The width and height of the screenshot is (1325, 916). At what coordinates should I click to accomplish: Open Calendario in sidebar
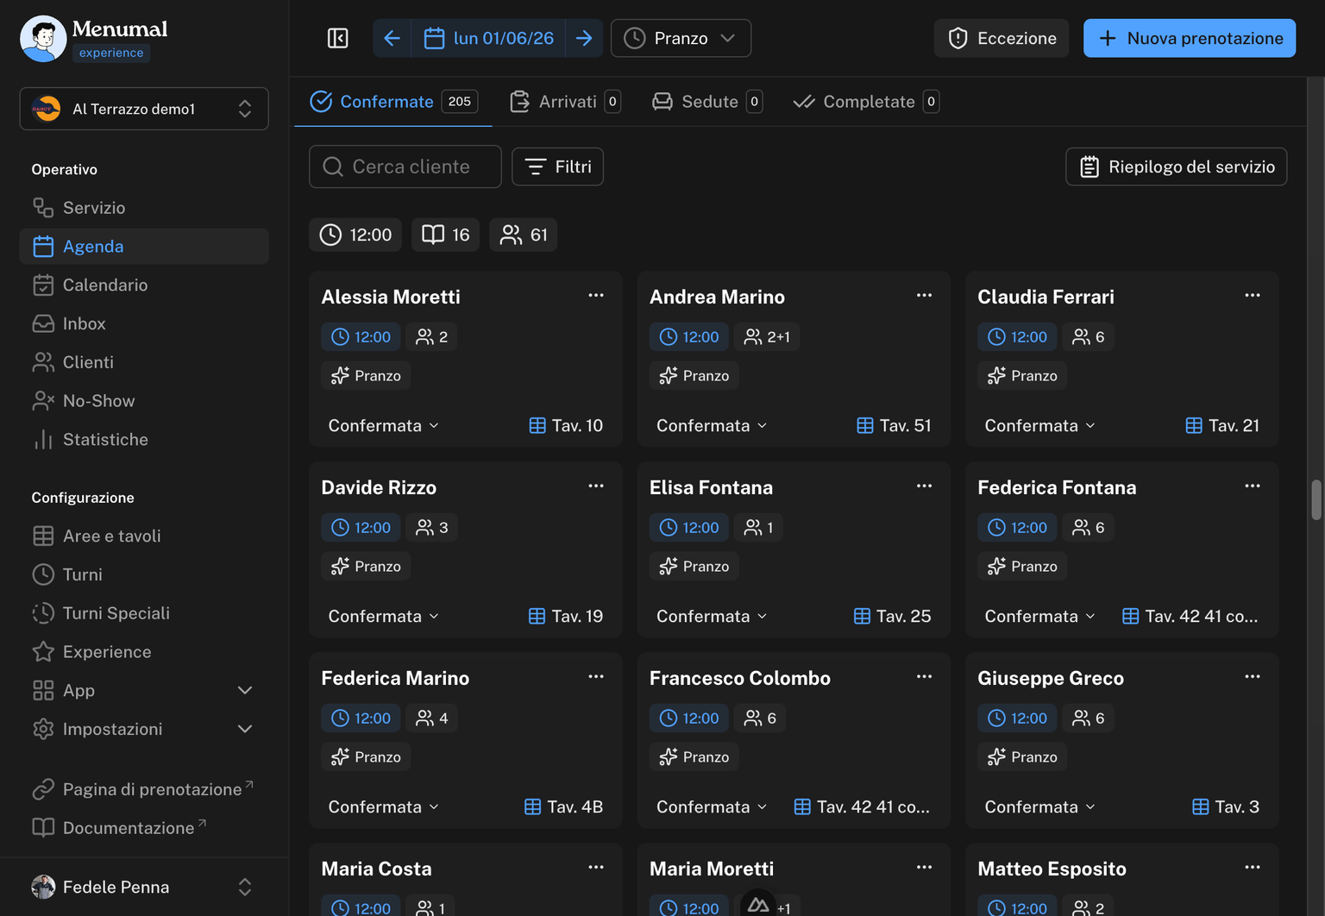pyautogui.click(x=144, y=285)
